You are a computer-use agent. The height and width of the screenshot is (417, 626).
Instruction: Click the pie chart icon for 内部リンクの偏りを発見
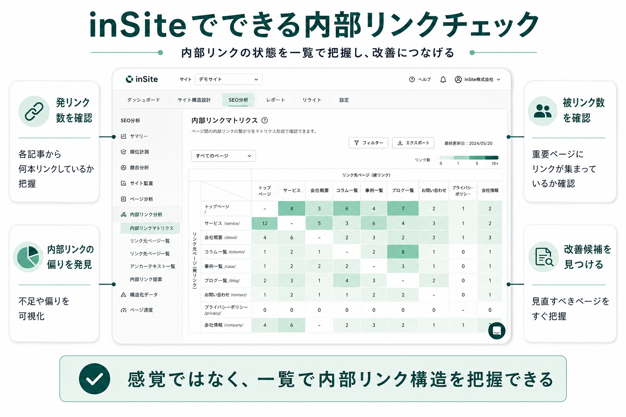[28, 257]
